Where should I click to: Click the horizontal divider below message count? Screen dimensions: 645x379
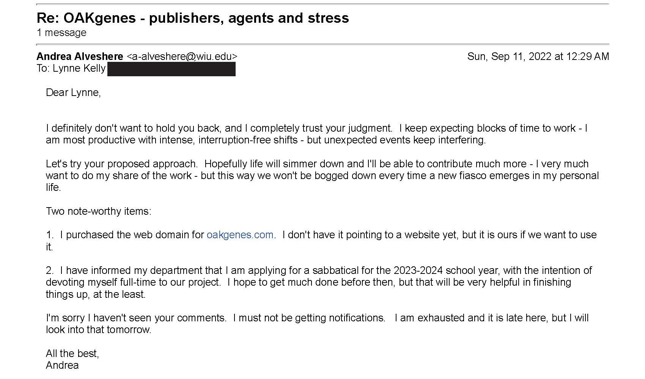tap(322, 44)
